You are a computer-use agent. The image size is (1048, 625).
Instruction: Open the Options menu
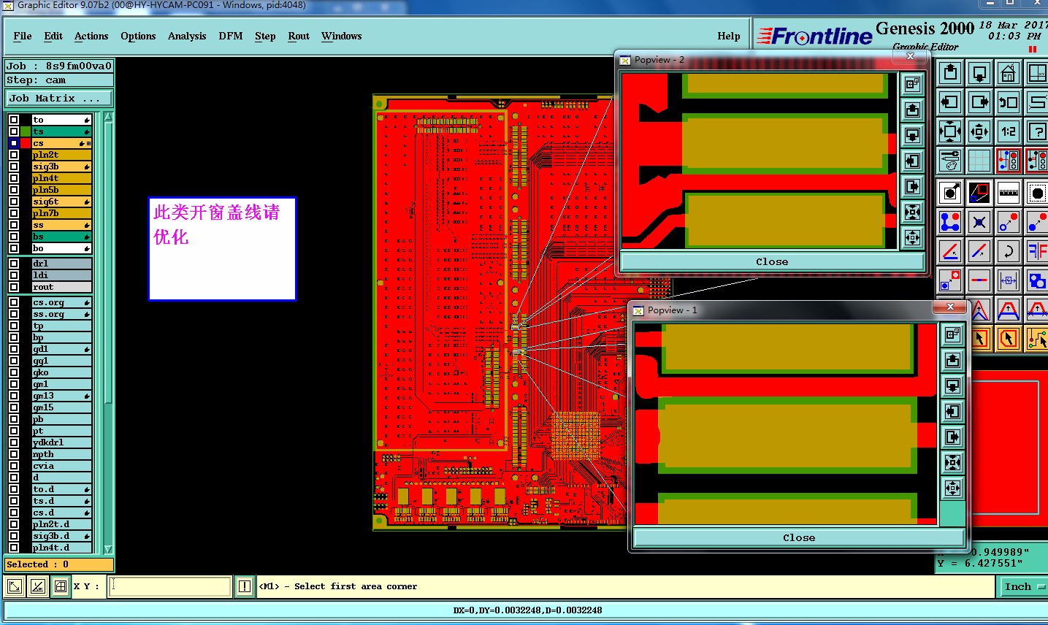pyautogui.click(x=138, y=36)
